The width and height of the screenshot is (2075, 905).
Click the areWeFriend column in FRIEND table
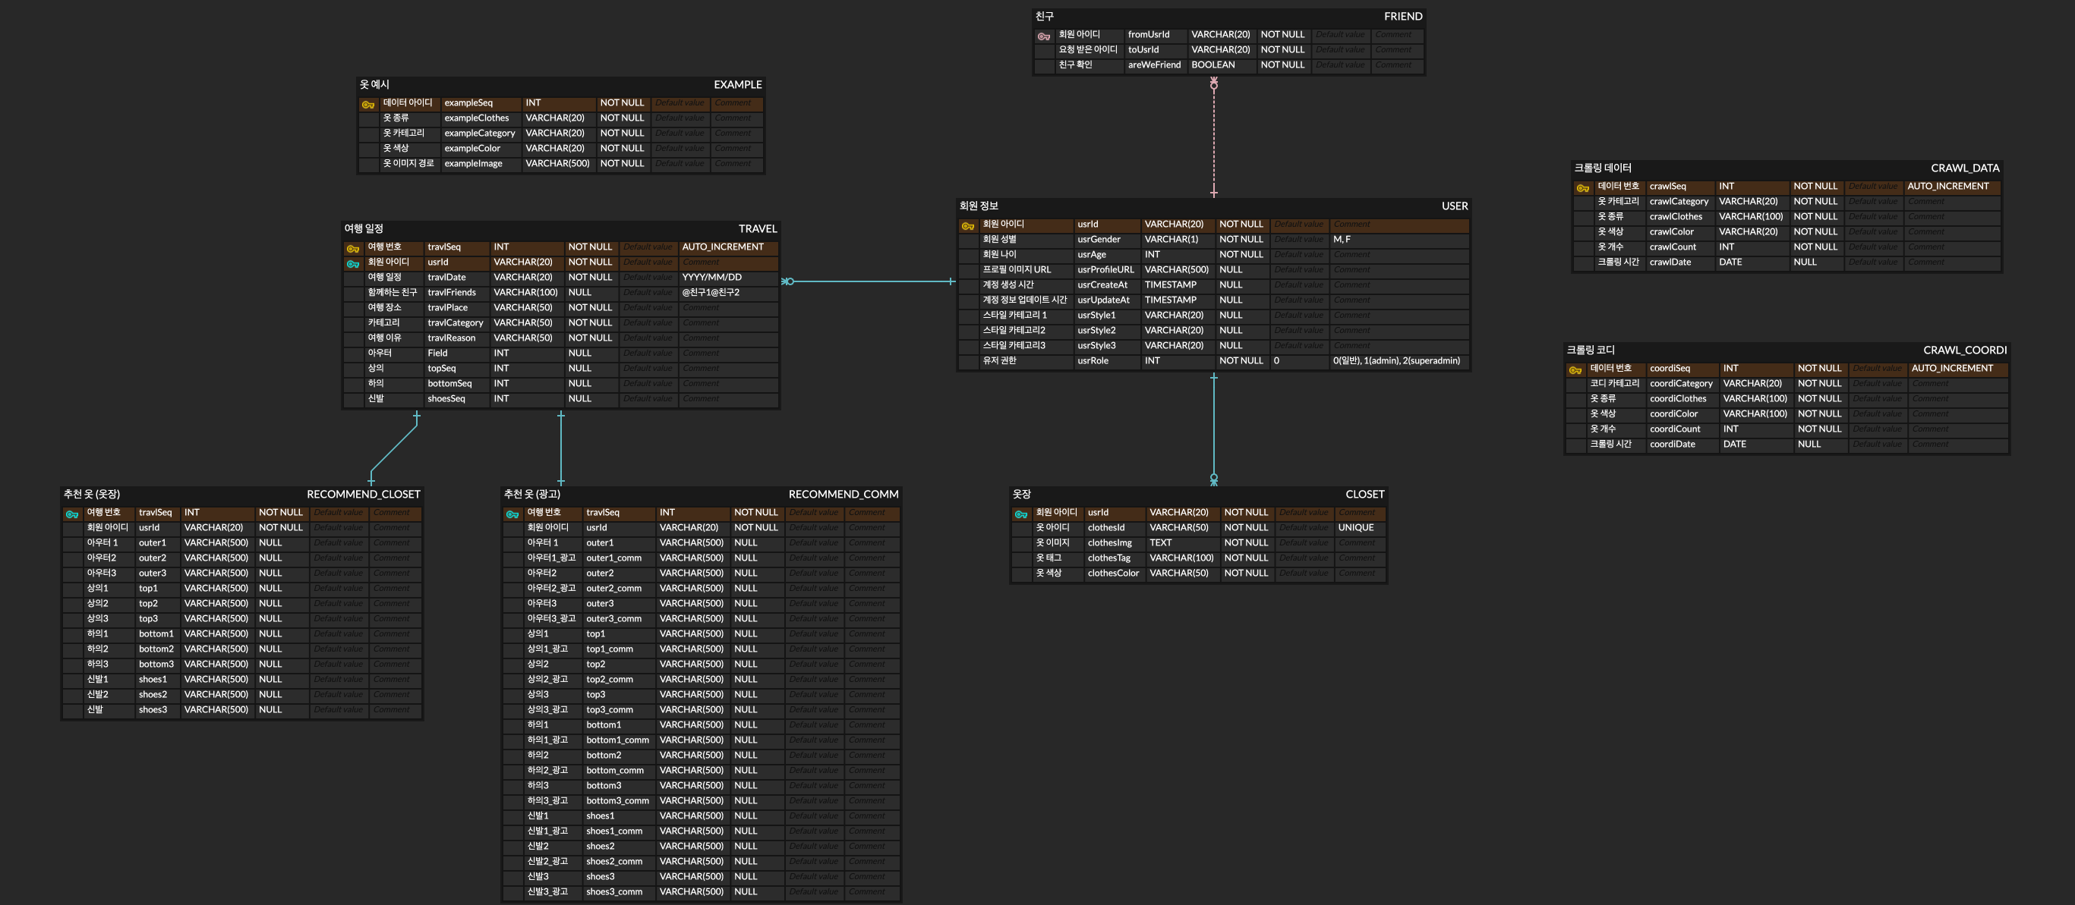pyautogui.click(x=1153, y=65)
